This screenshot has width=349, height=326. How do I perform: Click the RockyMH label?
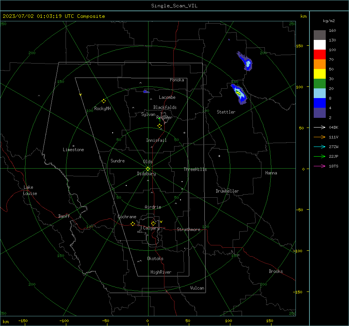point(102,109)
